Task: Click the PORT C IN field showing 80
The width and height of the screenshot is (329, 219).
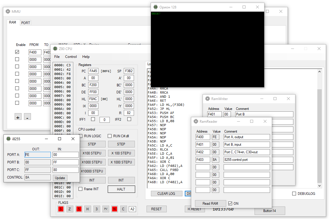Action: pos(66,170)
